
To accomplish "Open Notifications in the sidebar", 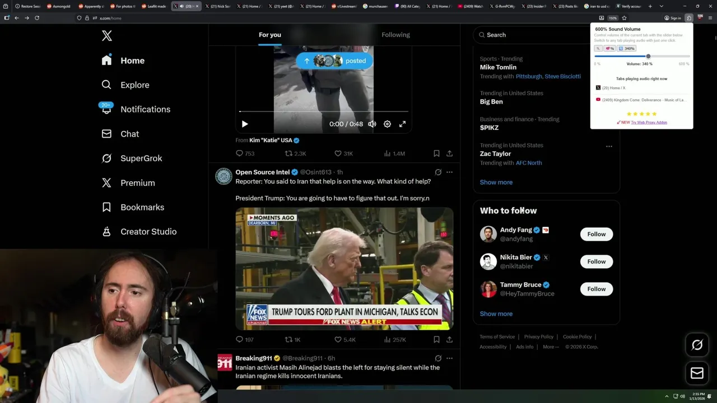I will [x=136, y=109].
